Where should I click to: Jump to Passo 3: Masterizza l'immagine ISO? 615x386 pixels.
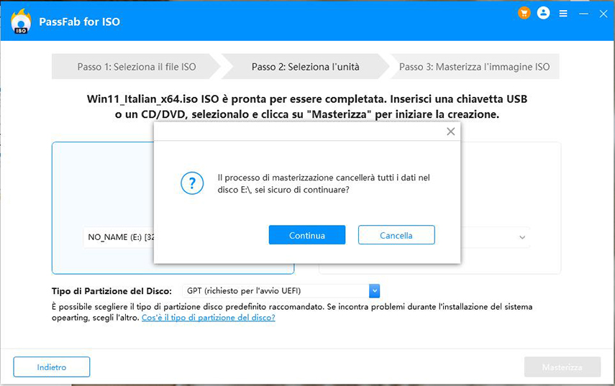tap(474, 67)
